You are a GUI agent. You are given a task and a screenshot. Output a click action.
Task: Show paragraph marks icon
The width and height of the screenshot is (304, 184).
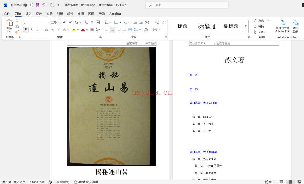[x=164, y=22]
